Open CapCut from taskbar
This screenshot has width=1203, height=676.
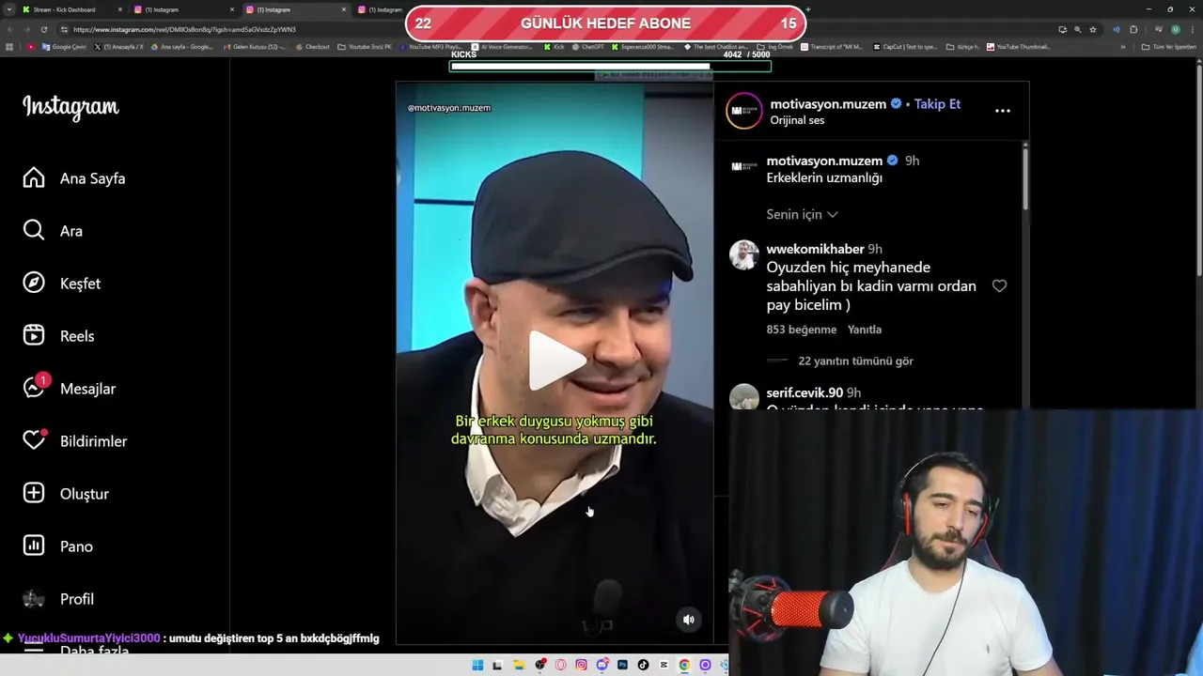664,665
